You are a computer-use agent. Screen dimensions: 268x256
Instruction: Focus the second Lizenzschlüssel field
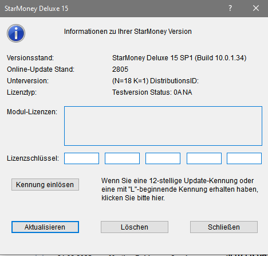(122, 158)
